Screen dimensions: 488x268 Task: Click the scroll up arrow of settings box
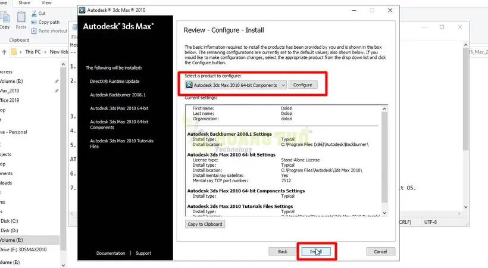pos(384,109)
